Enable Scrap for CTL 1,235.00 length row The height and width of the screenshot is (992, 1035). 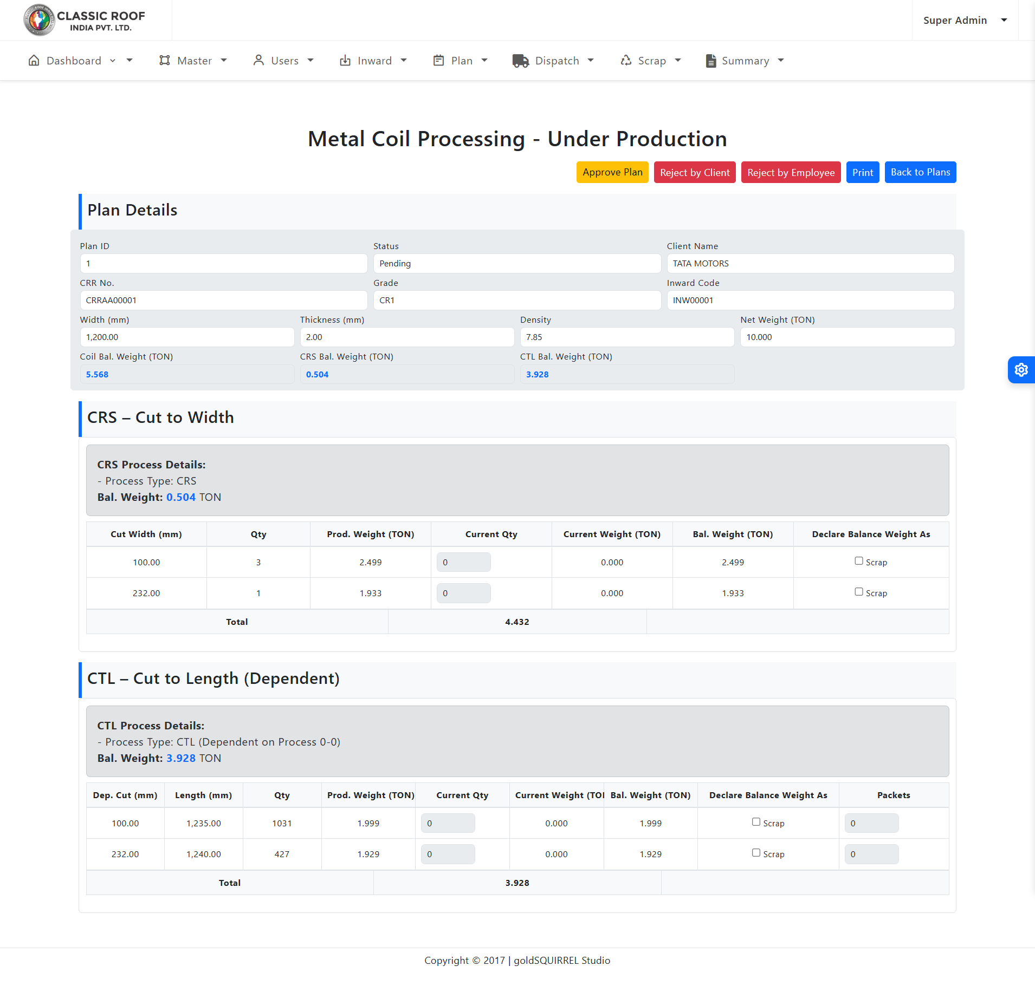pos(756,822)
